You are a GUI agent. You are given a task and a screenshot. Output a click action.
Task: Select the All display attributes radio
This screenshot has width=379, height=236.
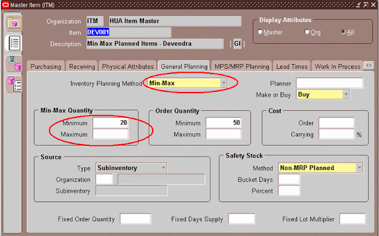pos(343,31)
